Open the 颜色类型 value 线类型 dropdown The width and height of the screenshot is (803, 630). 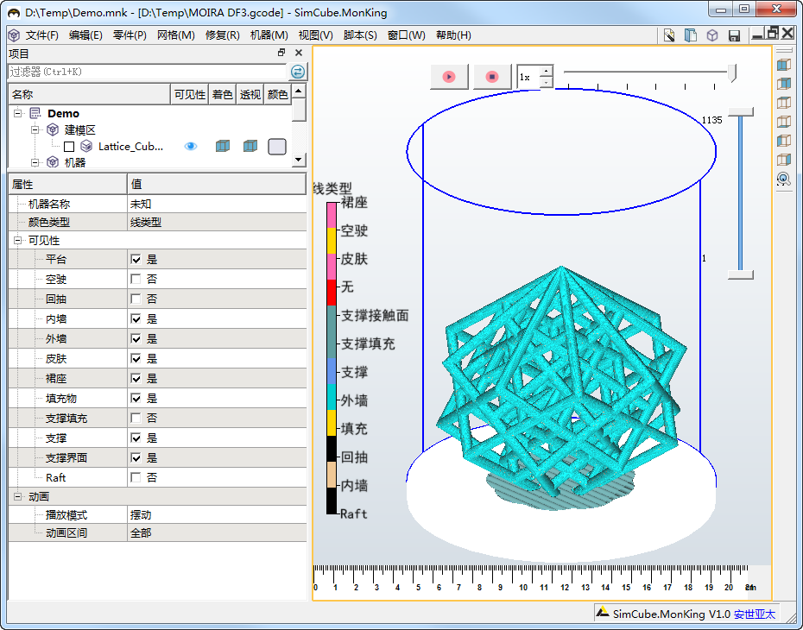pos(217,222)
